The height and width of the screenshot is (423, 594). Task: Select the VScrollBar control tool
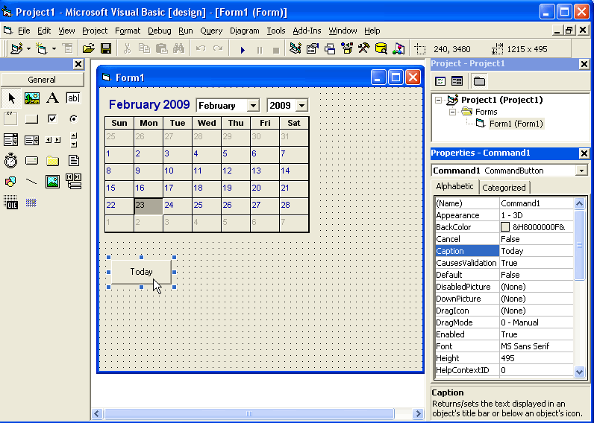(x=73, y=140)
